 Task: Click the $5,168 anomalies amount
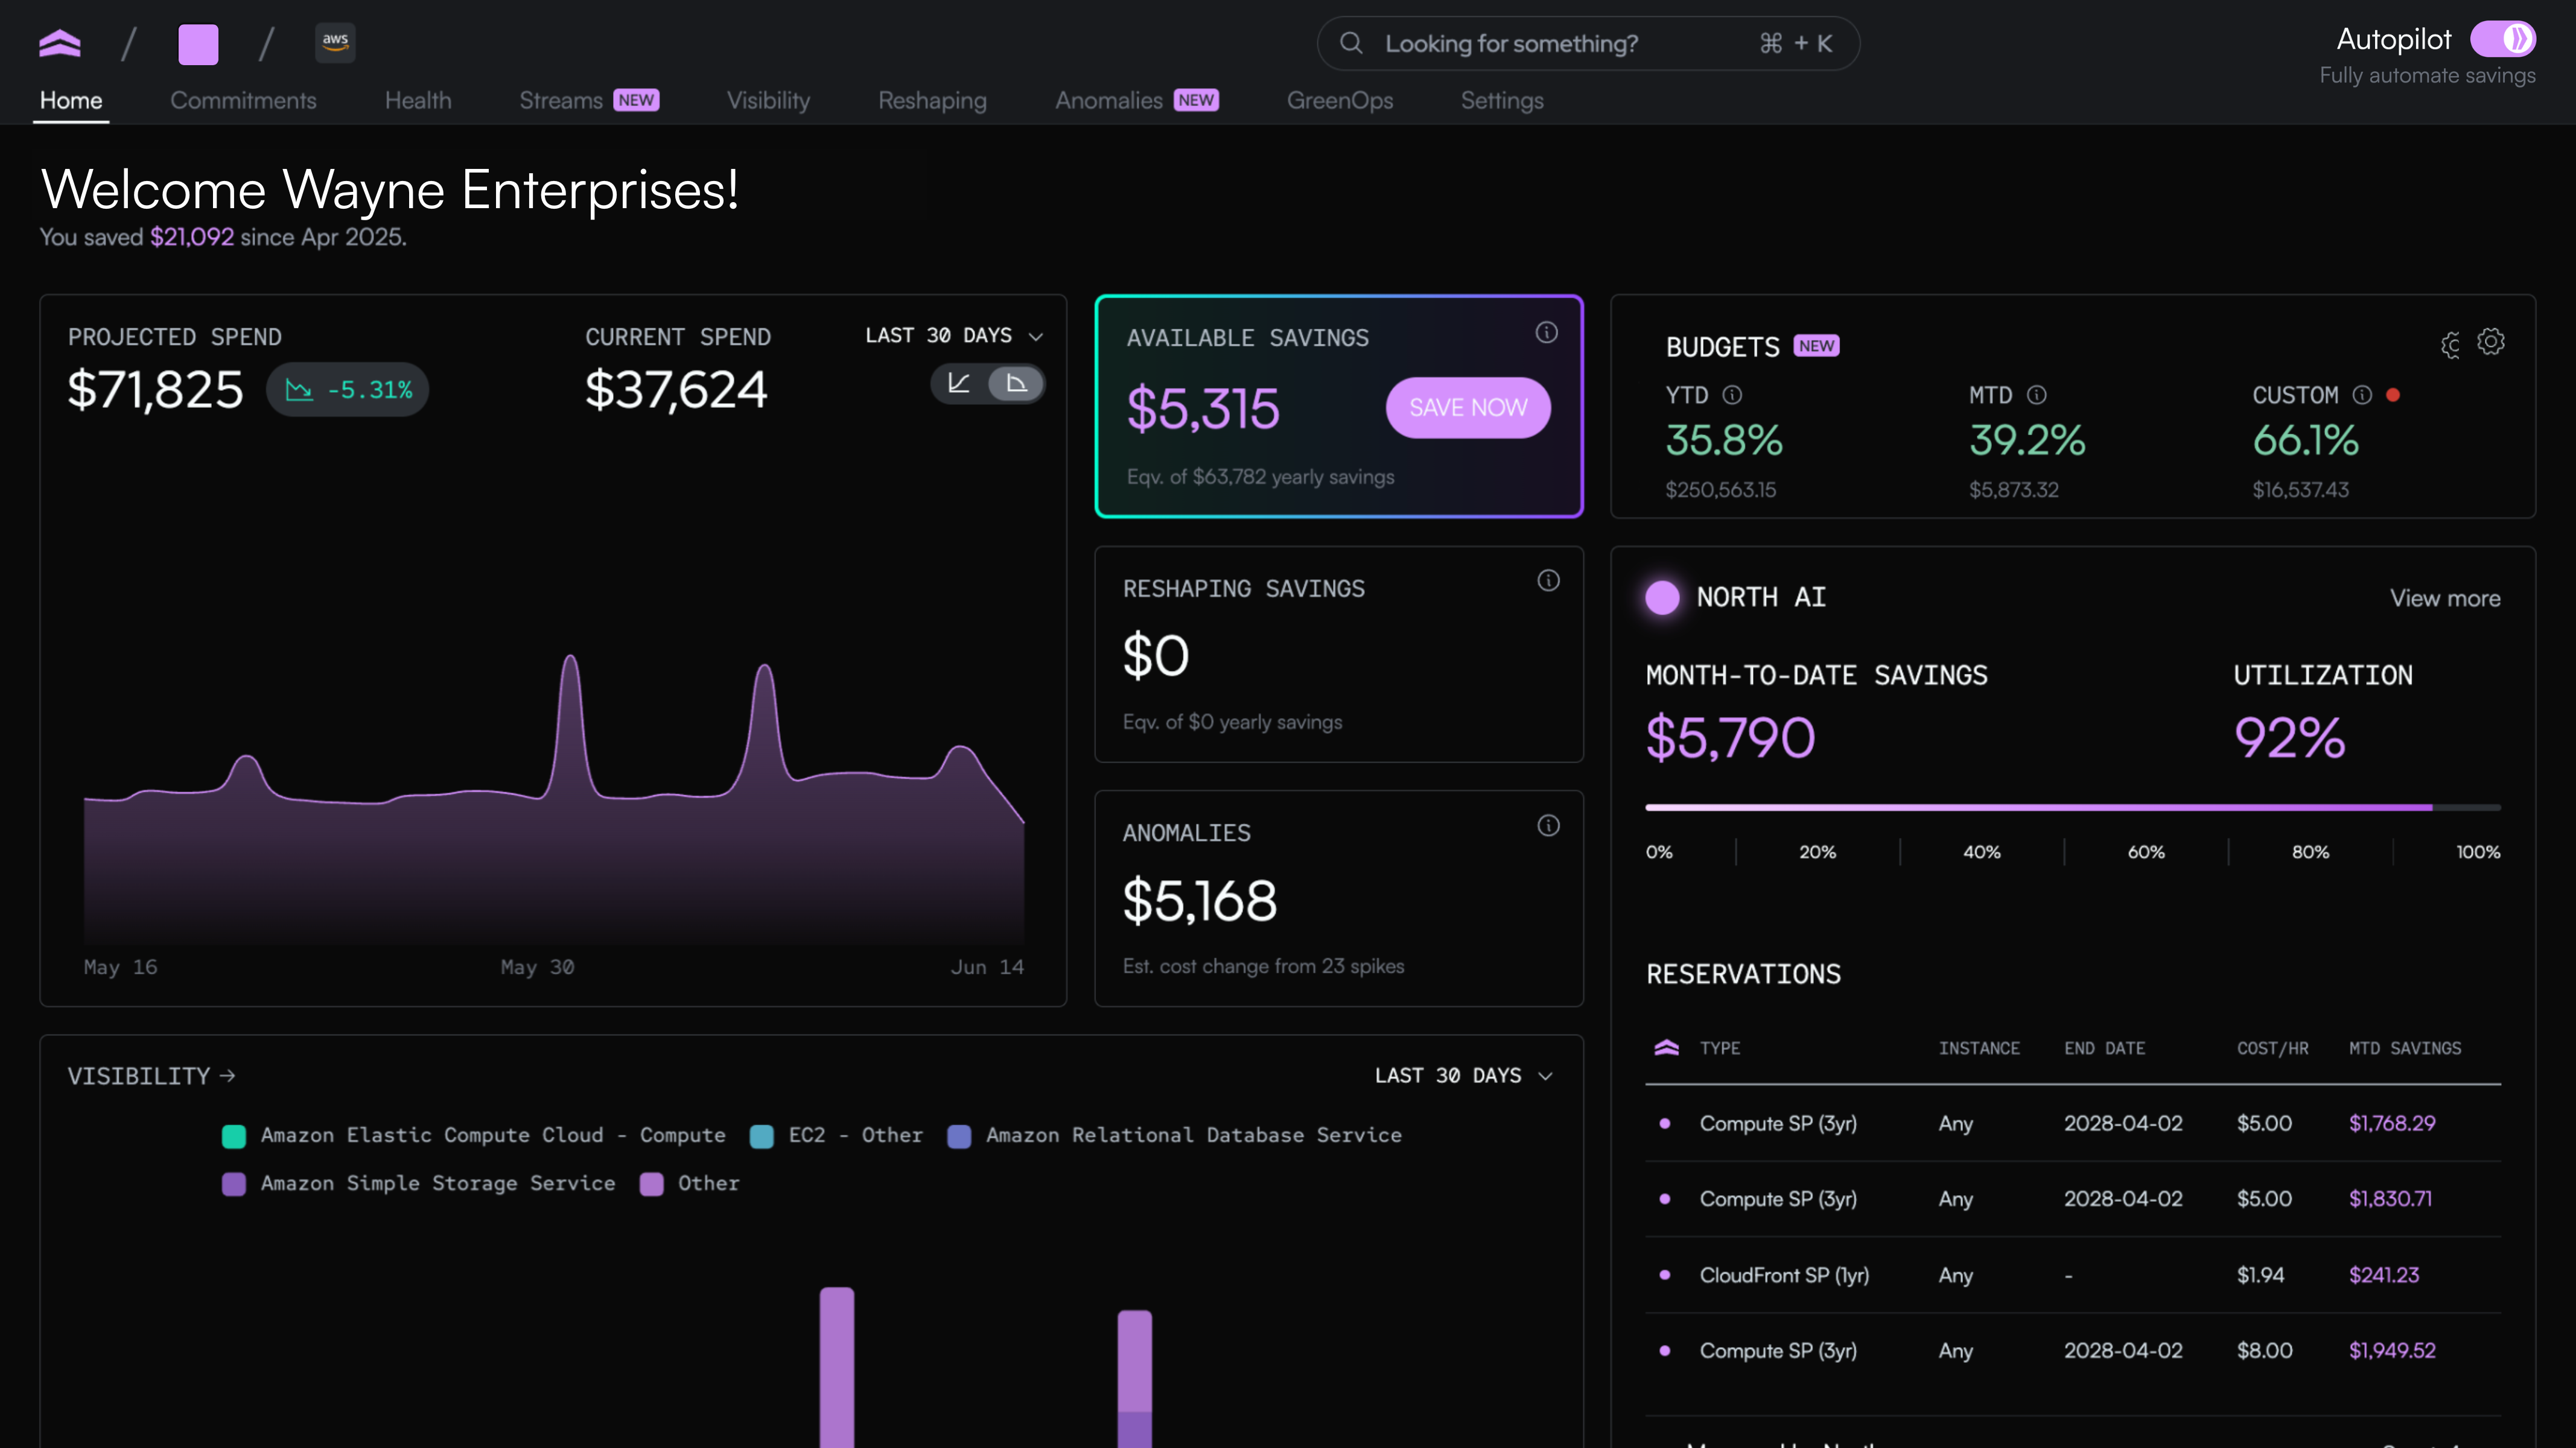[1199, 901]
